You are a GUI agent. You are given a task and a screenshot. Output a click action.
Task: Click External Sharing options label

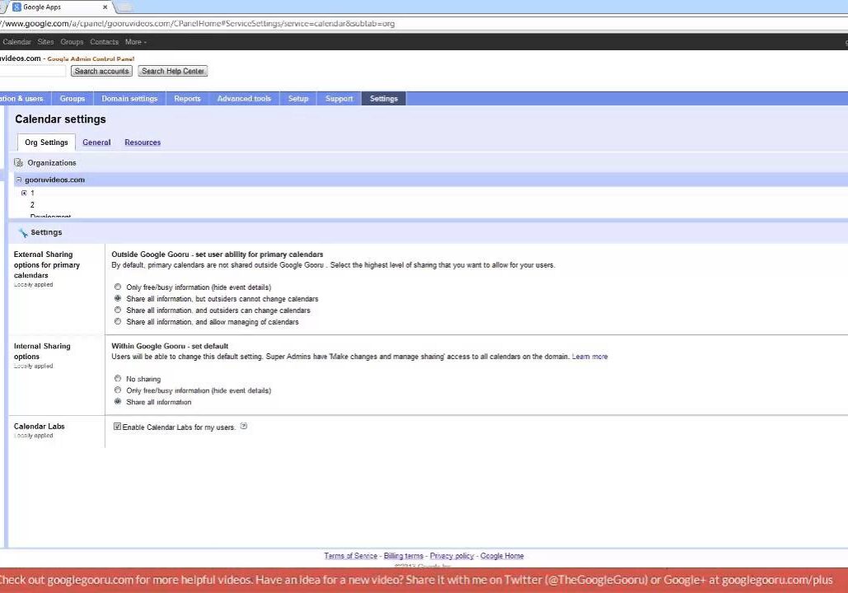(x=46, y=264)
